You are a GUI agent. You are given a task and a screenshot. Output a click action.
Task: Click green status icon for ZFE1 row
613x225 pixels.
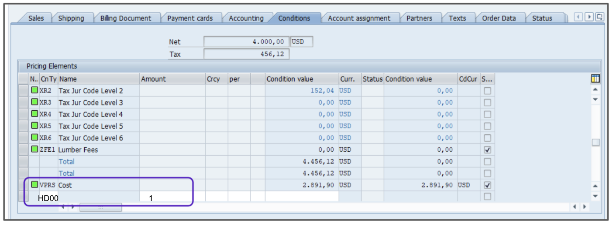[x=34, y=150]
